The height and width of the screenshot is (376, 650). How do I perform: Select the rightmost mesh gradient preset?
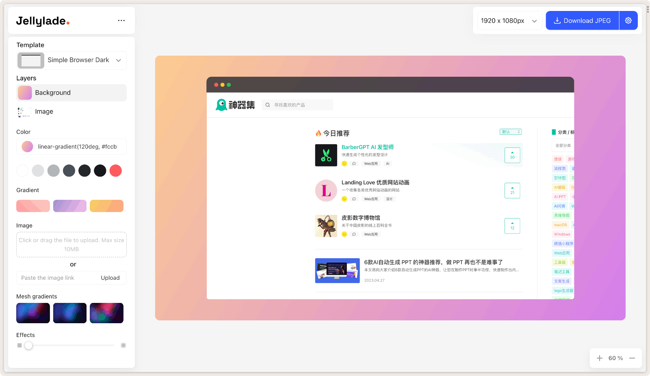pos(106,313)
